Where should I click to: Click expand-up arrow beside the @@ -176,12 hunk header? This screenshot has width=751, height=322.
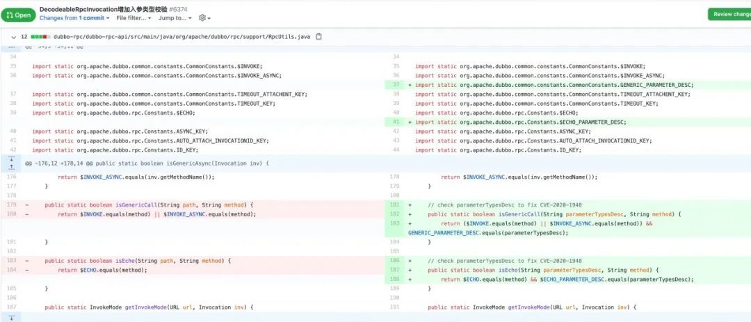coord(10,167)
